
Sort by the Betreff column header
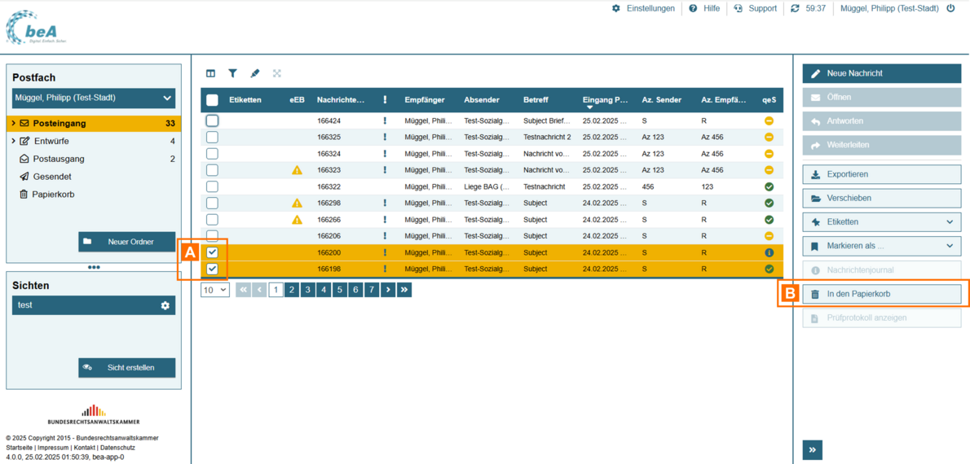tap(536, 99)
